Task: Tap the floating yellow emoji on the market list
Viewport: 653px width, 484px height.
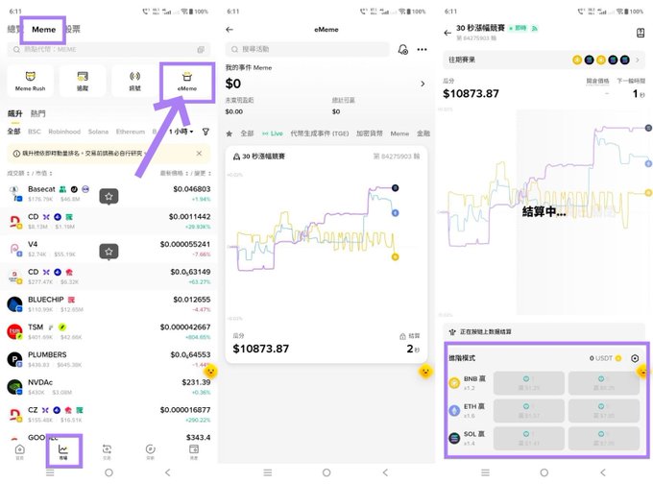Action: coord(210,371)
